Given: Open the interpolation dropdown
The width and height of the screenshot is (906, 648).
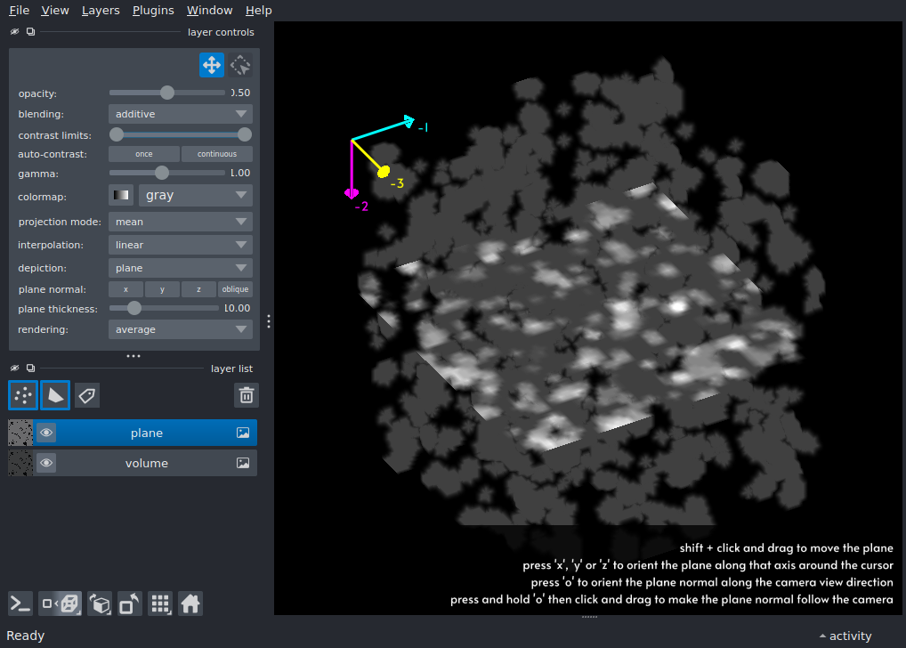Looking at the screenshot, I should point(180,244).
